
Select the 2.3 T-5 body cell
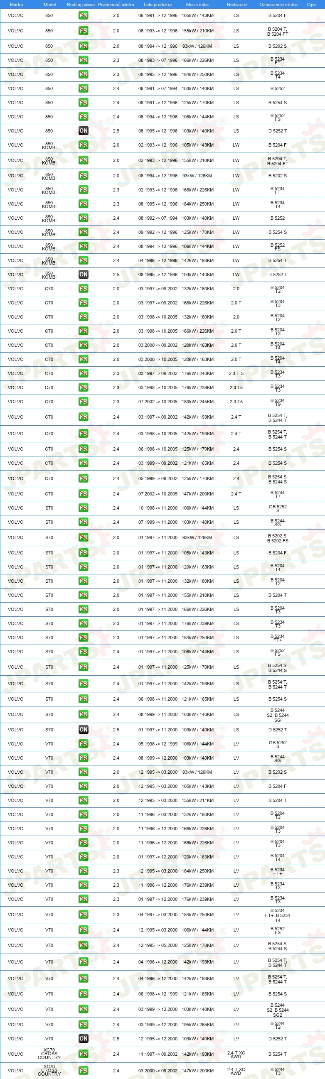pos(236,373)
